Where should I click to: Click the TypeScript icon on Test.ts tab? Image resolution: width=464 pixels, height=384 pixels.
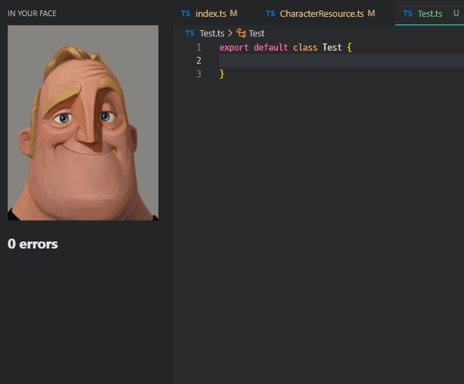point(407,13)
